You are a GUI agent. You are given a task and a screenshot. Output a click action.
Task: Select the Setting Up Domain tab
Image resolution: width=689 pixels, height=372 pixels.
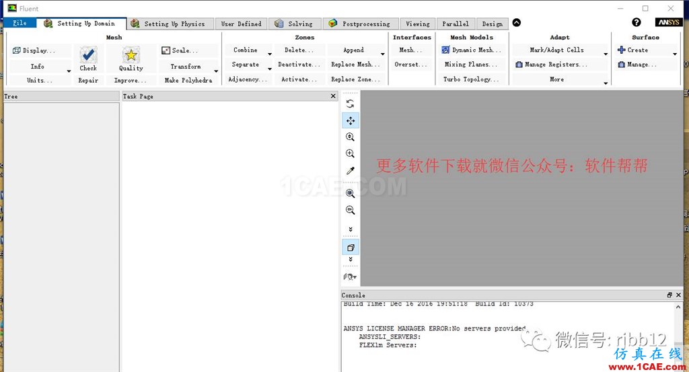pyautogui.click(x=81, y=24)
